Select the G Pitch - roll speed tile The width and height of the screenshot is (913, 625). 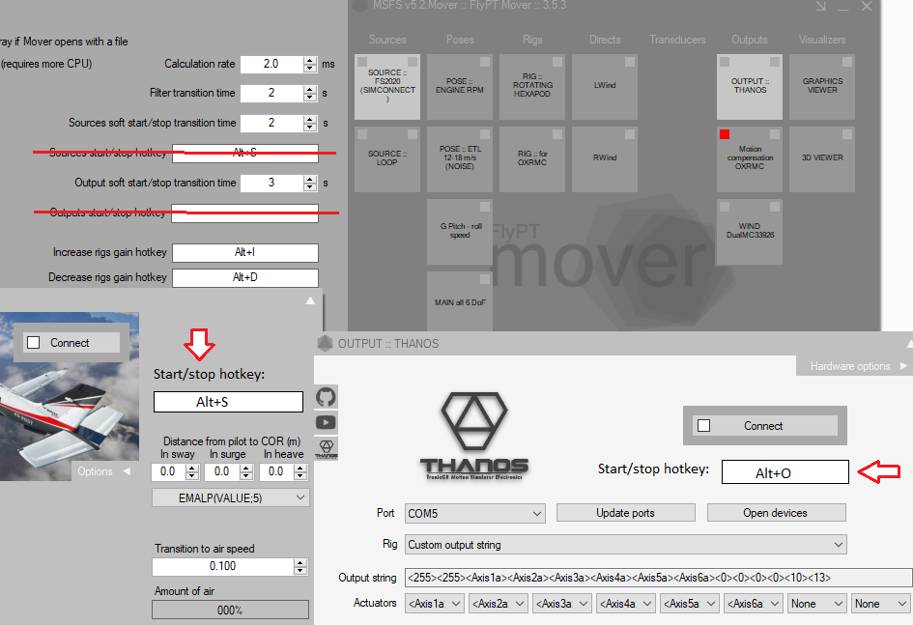[460, 232]
